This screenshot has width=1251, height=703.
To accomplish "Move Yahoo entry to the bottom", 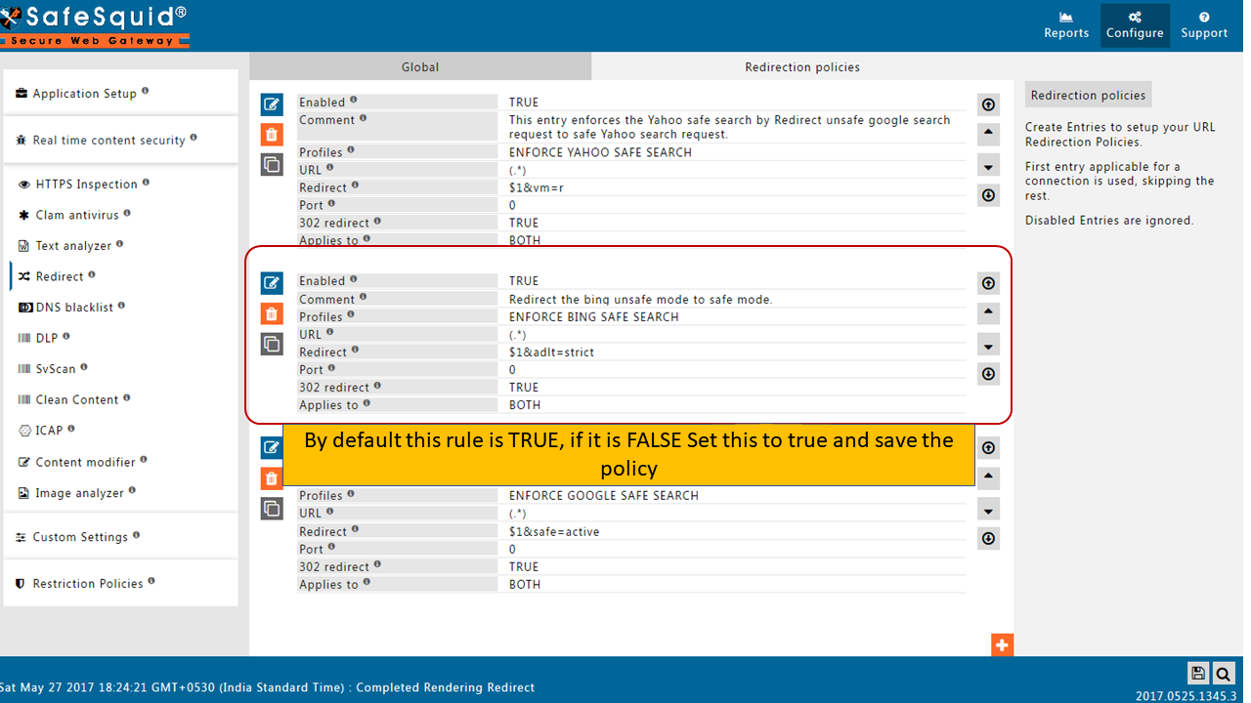I will pos(988,195).
